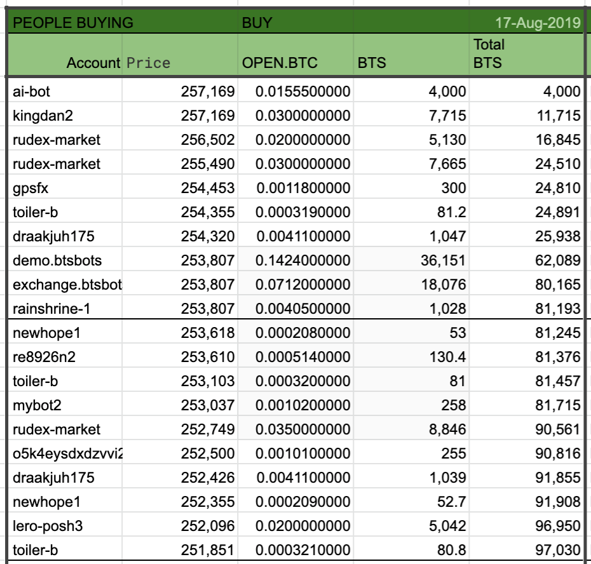The height and width of the screenshot is (564, 591).
Task: Click BTS amount 80.8
Action: (411, 549)
